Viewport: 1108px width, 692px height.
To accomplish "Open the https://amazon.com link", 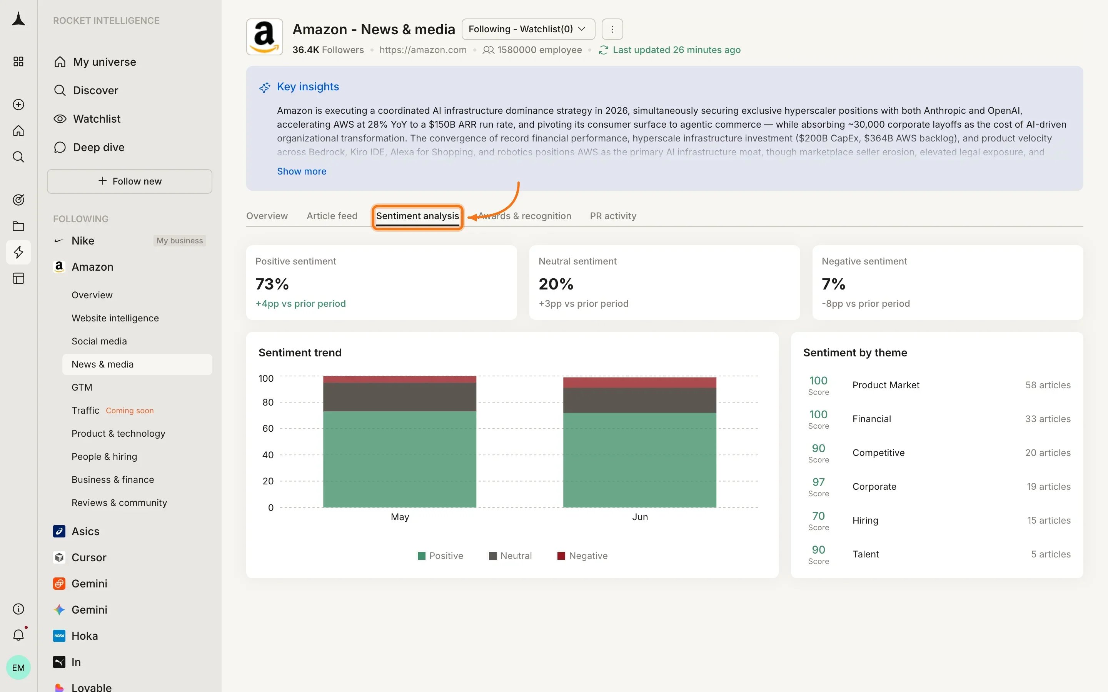I will (x=422, y=50).
